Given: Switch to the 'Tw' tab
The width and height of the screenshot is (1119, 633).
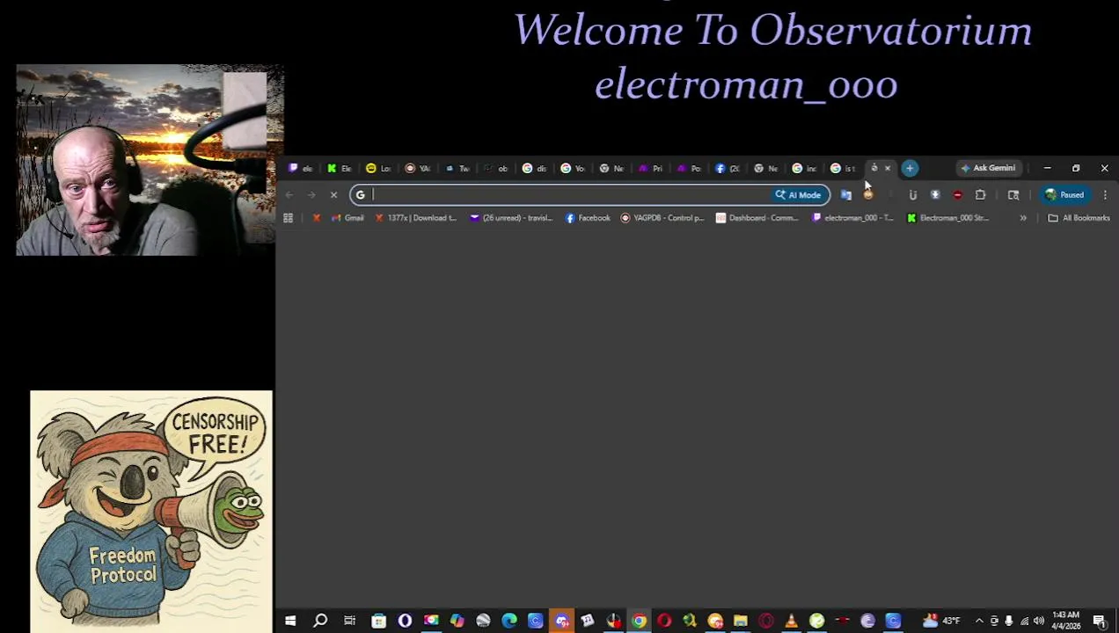Looking at the screenshot, I should click(457, 168).
